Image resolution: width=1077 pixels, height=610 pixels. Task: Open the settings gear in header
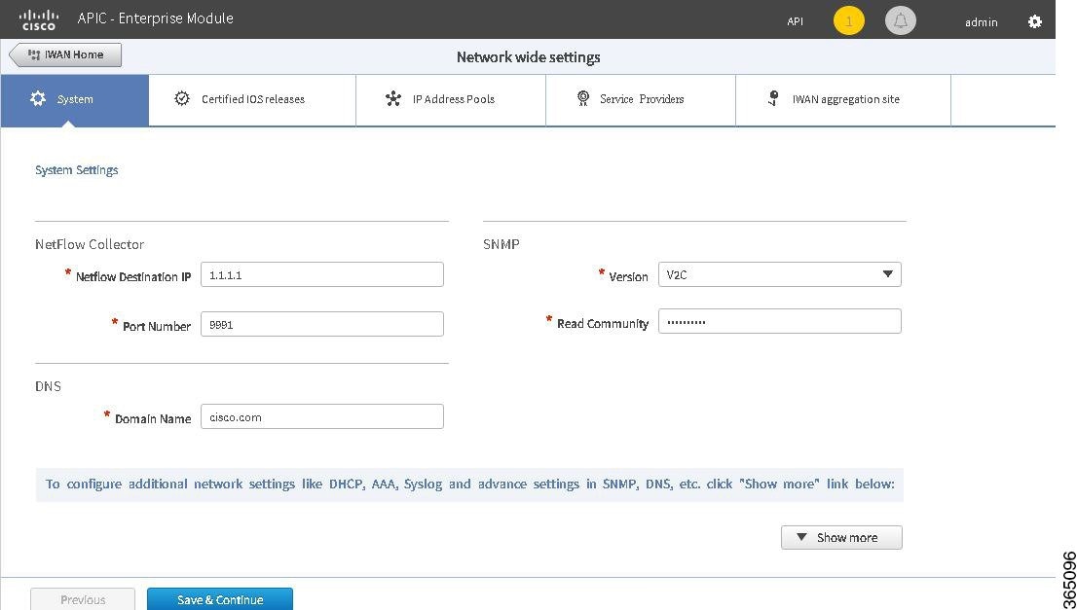click(x=1034, y=22)
